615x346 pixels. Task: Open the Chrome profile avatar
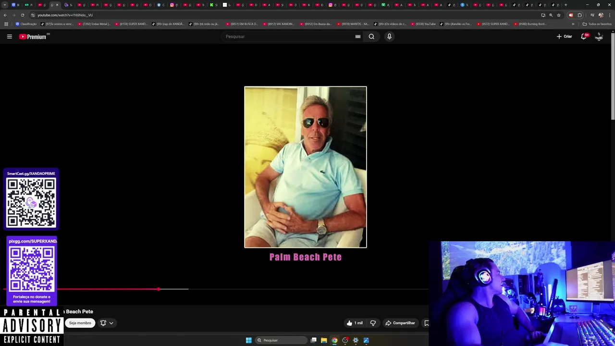pyautogui.click(x=601, y=15)
